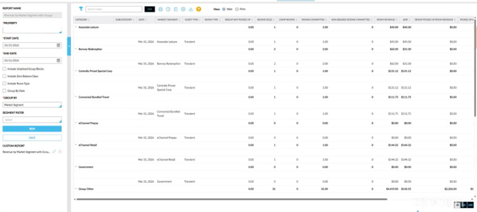The width and height of the screenshot is (477, 212).
Task: Print the report using printer icon
Action: pos(161,9)
